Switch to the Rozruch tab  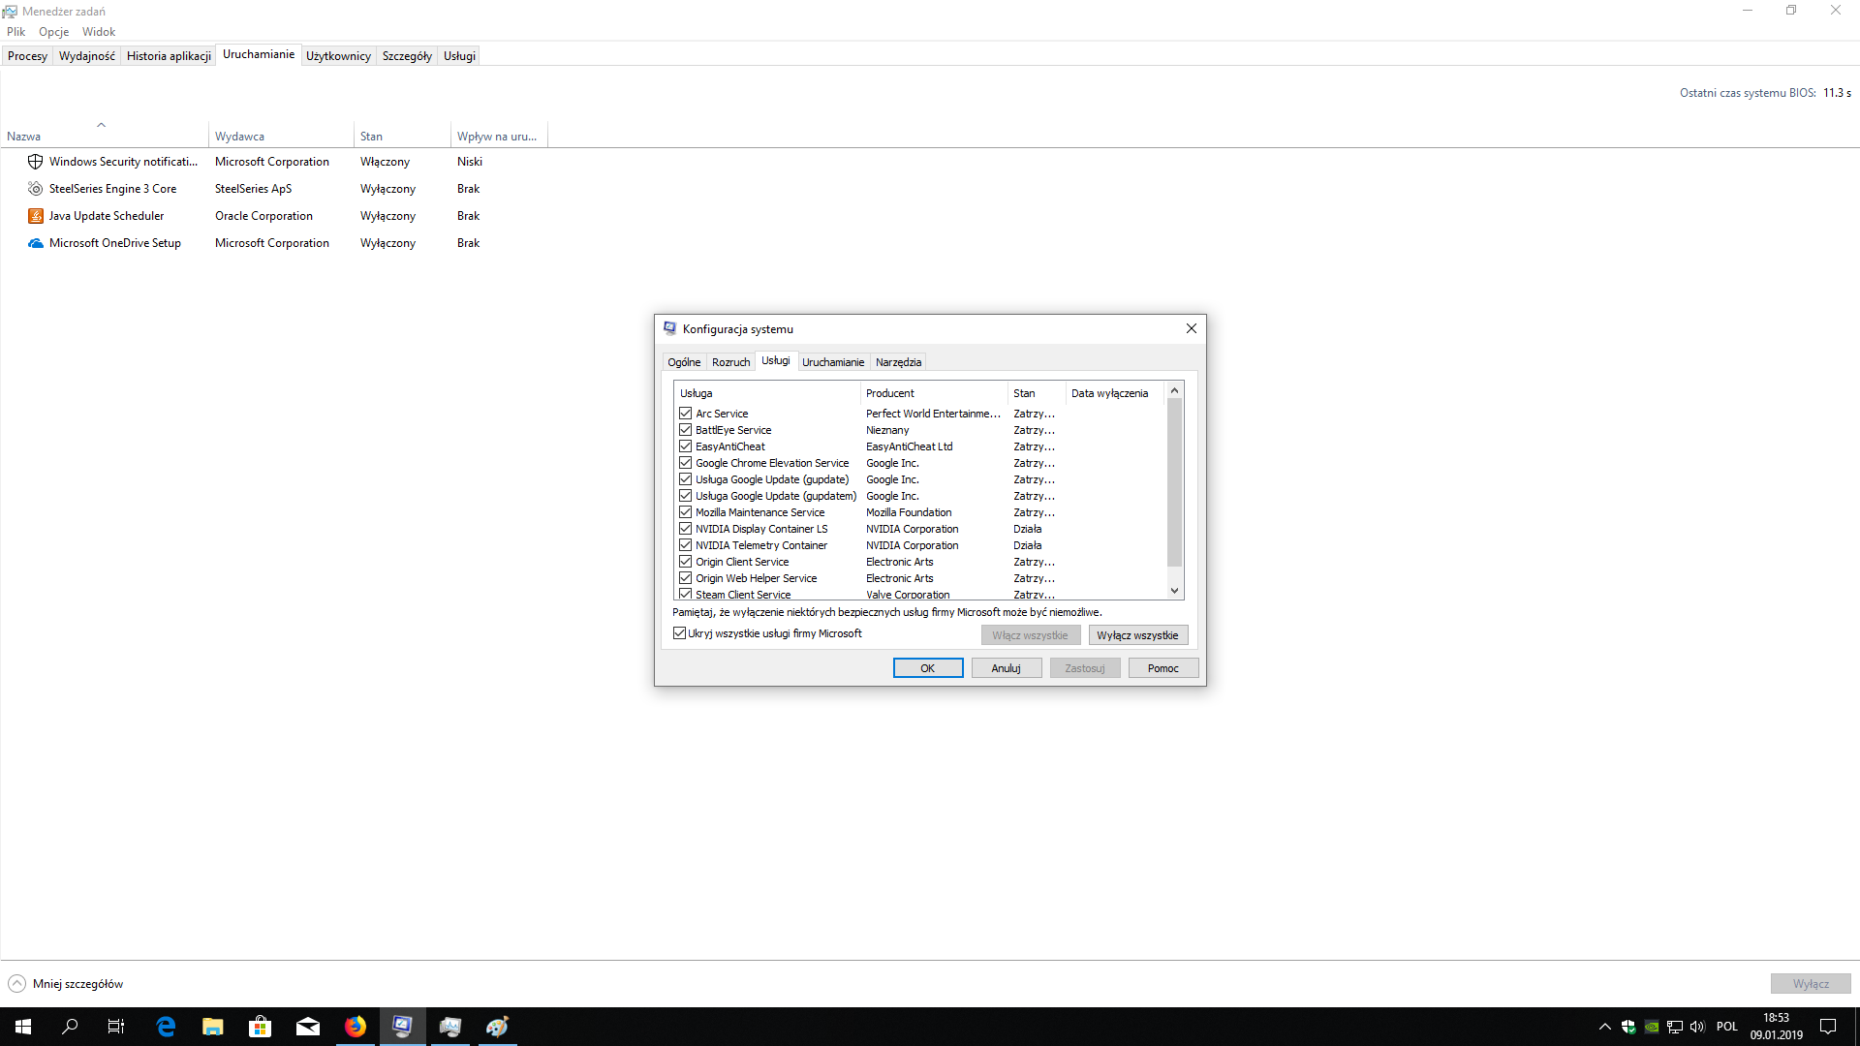tap(730, 362)
